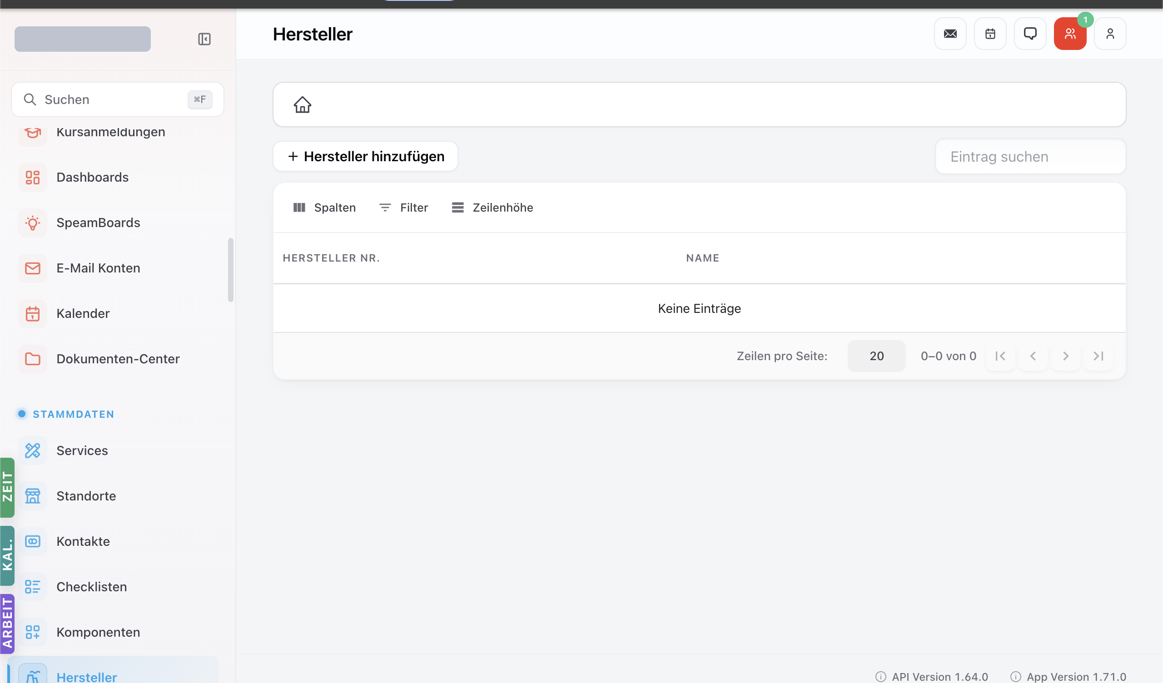Click the blurred logo at top left
This screenshot has width=1163, height=683.
coord(82,39)
